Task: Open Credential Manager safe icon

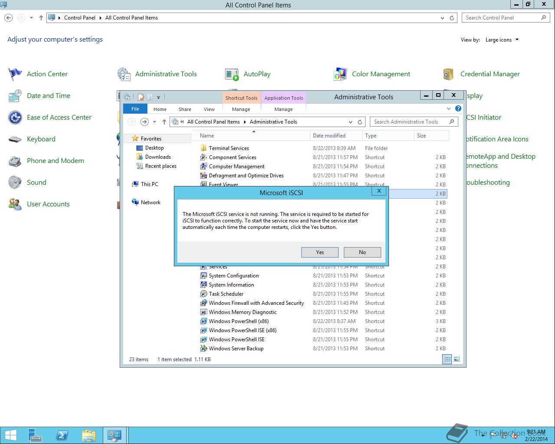Action: pyautogui.click(x=448, y=74)
